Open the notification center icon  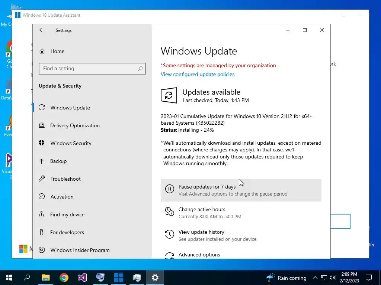pyautogui.click(x=369, y=278)
